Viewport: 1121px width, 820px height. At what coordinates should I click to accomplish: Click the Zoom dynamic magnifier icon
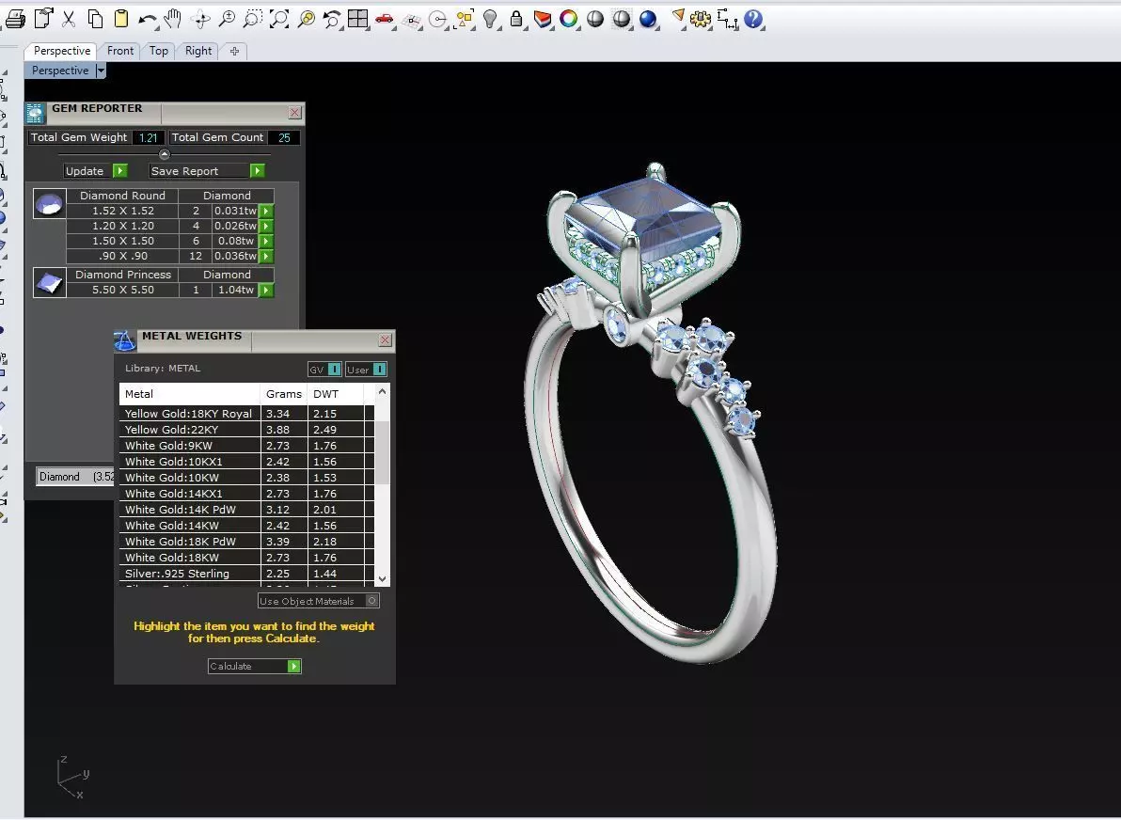227,19
